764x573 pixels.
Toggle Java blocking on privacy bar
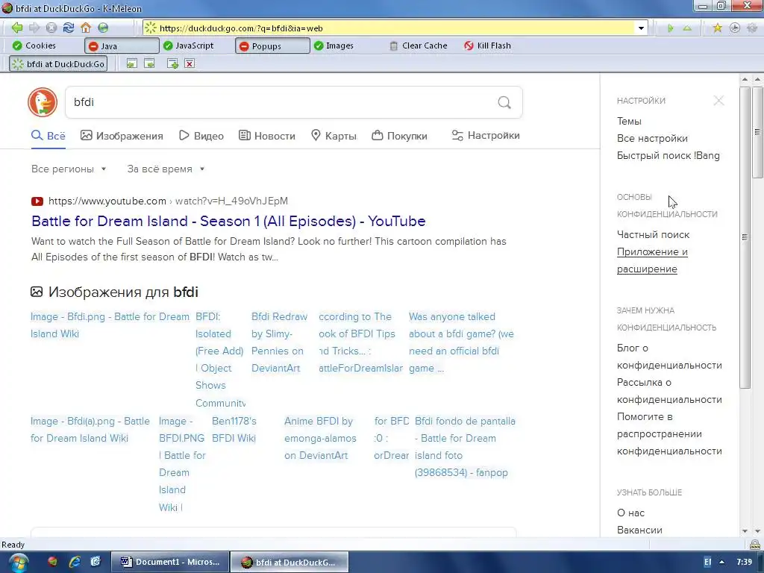[122, 46]
